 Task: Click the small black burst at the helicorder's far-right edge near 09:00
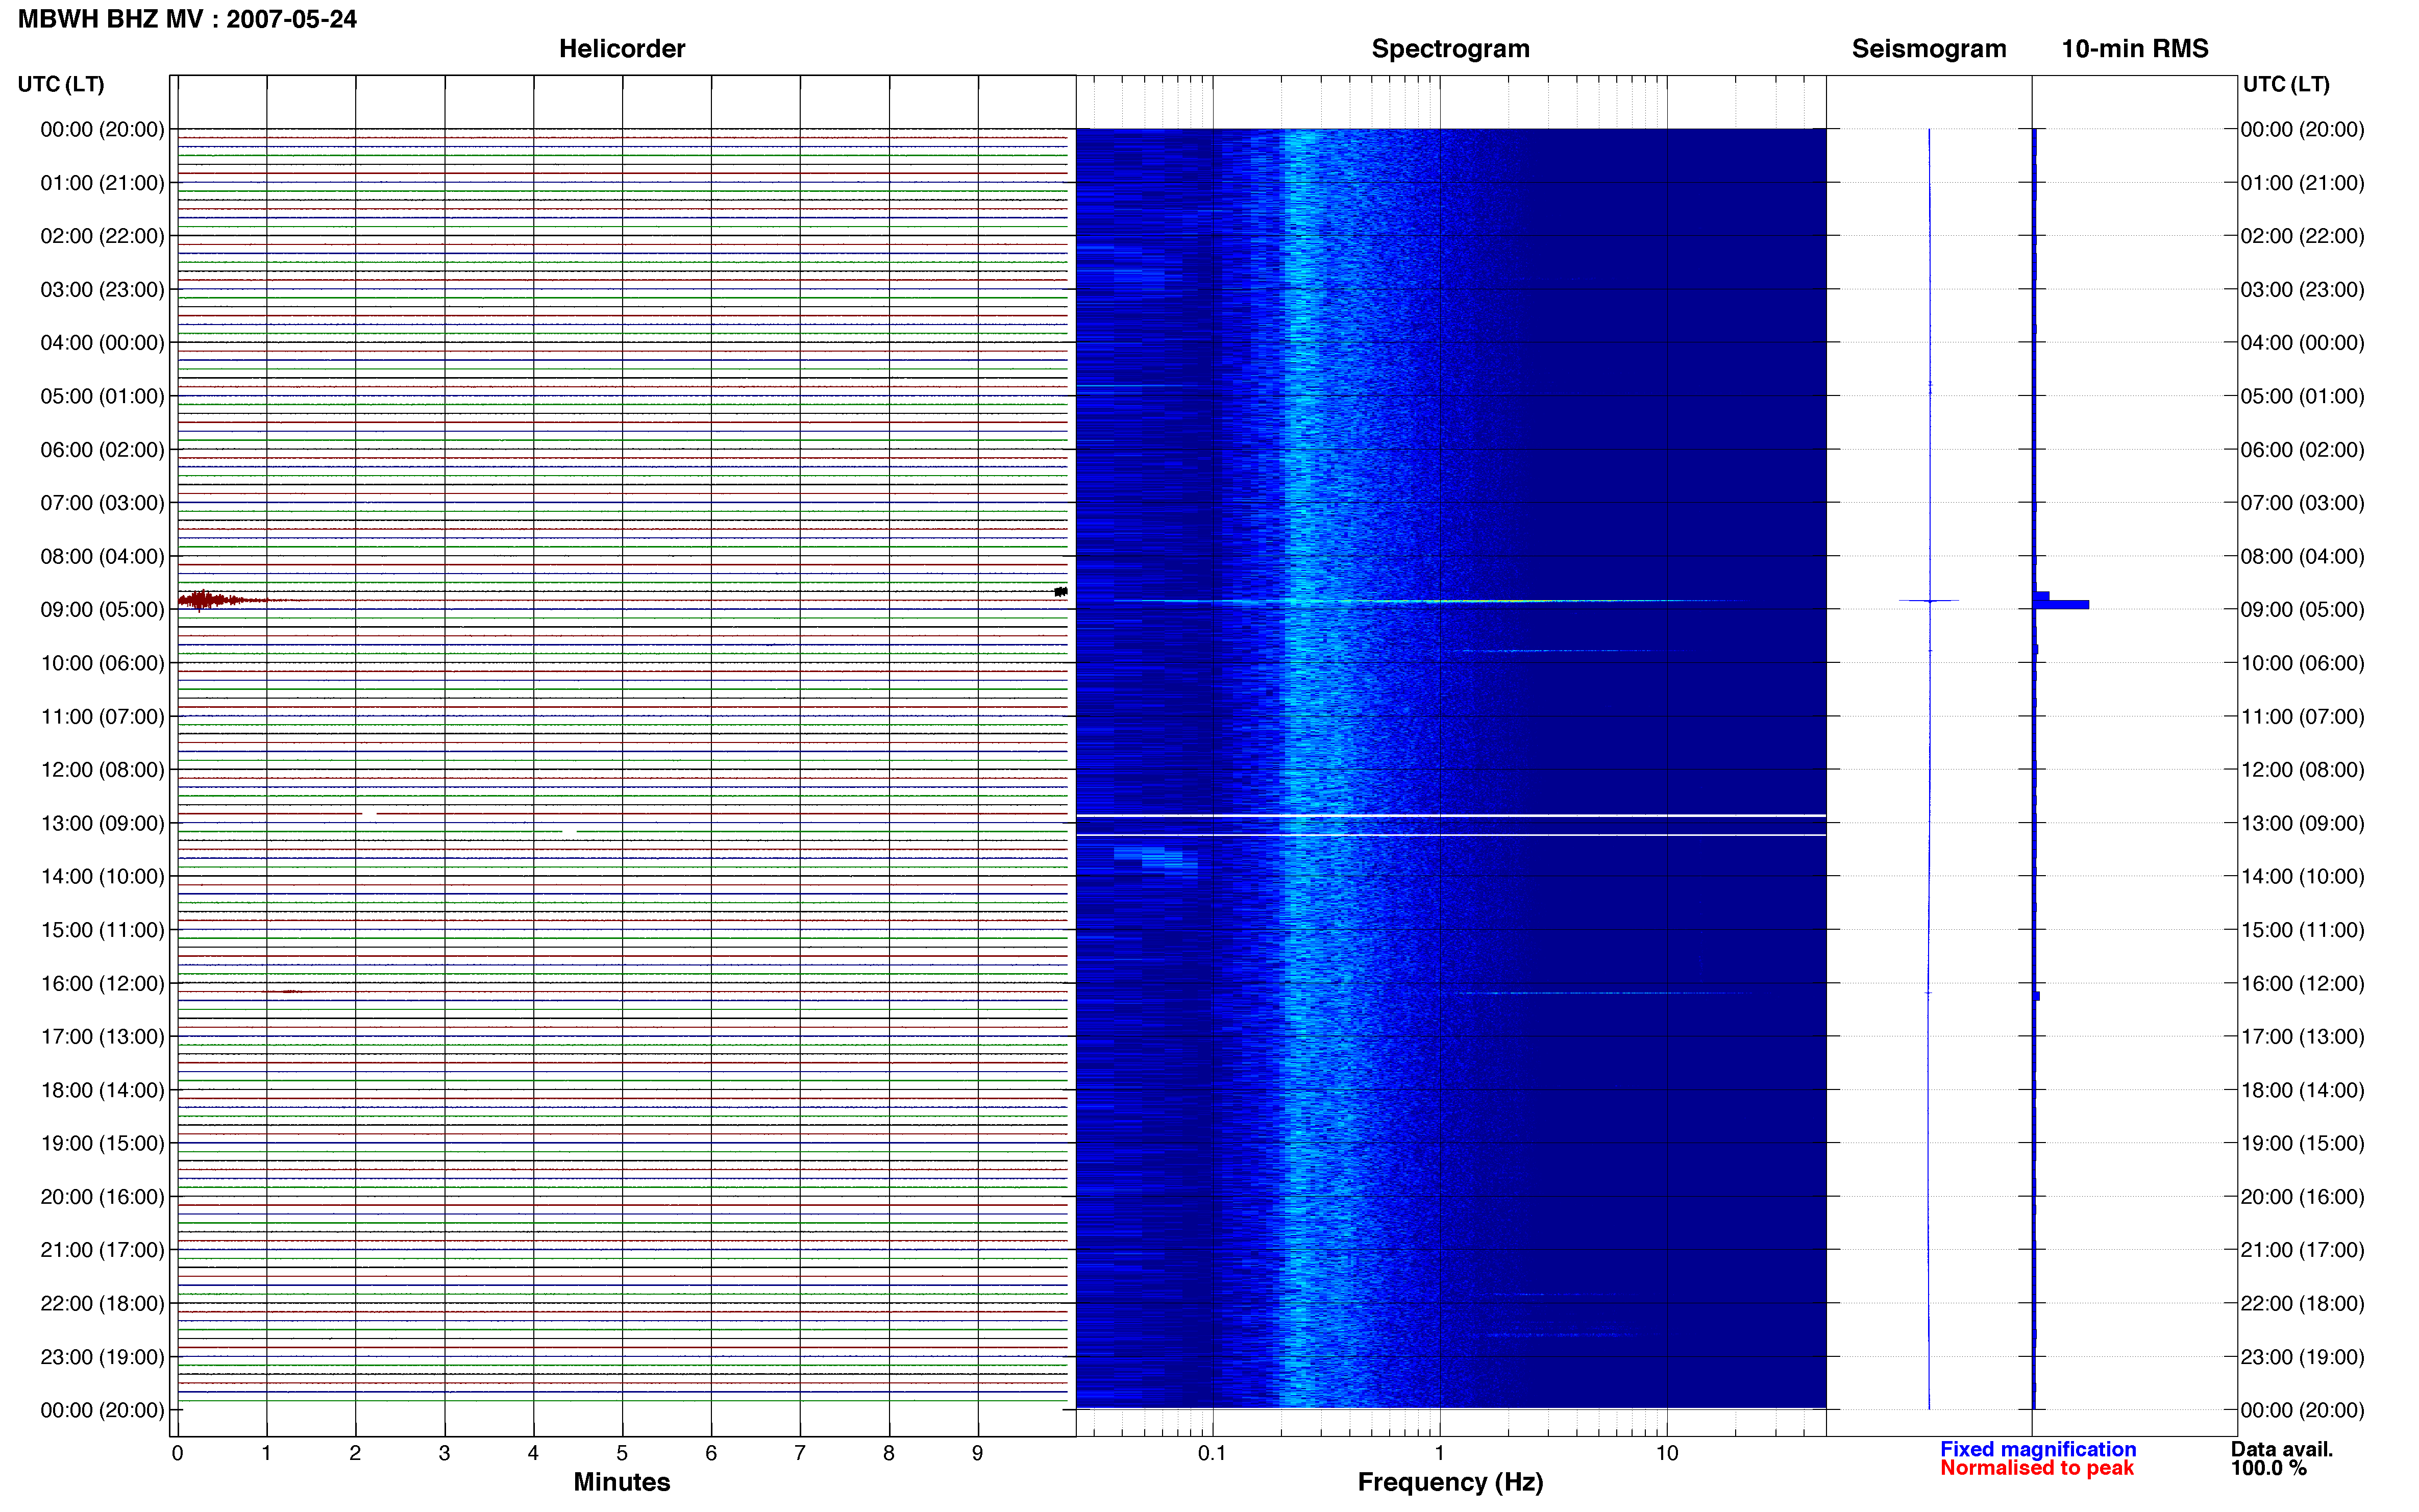[1061, 592]
